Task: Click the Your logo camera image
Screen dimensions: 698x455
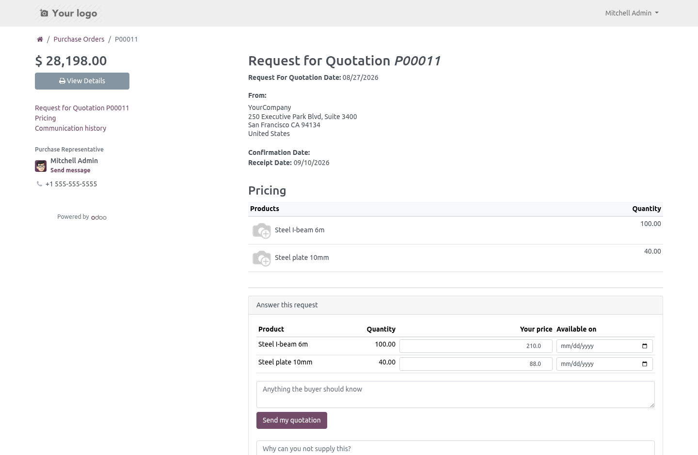Action: (x=68, y=13)
